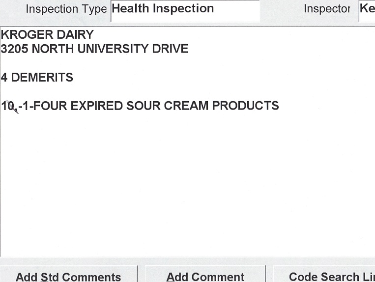This screenshot has height=282, width=375.
Task: Place cursor on KROGER DAIRY line
Action: coord(47,35)
